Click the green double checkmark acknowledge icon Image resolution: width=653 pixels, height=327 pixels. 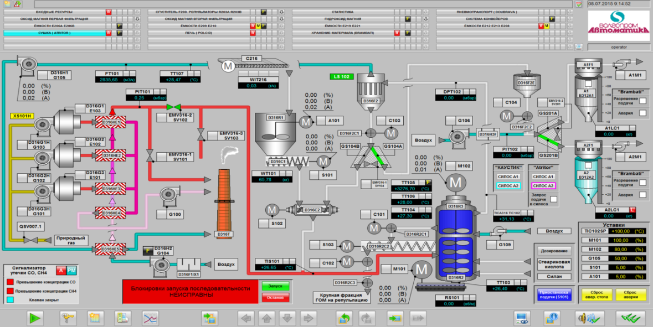click(x=630, y=318)
